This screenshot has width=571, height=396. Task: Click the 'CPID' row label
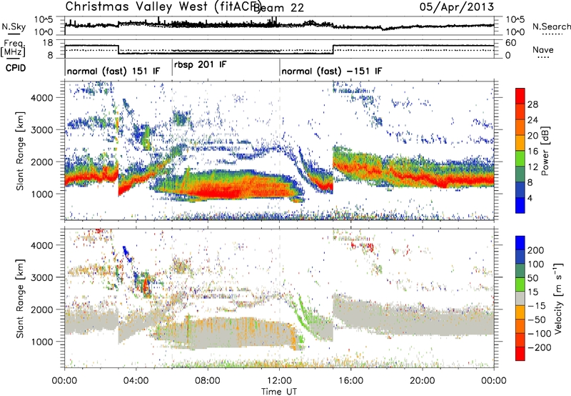point(16,68)
